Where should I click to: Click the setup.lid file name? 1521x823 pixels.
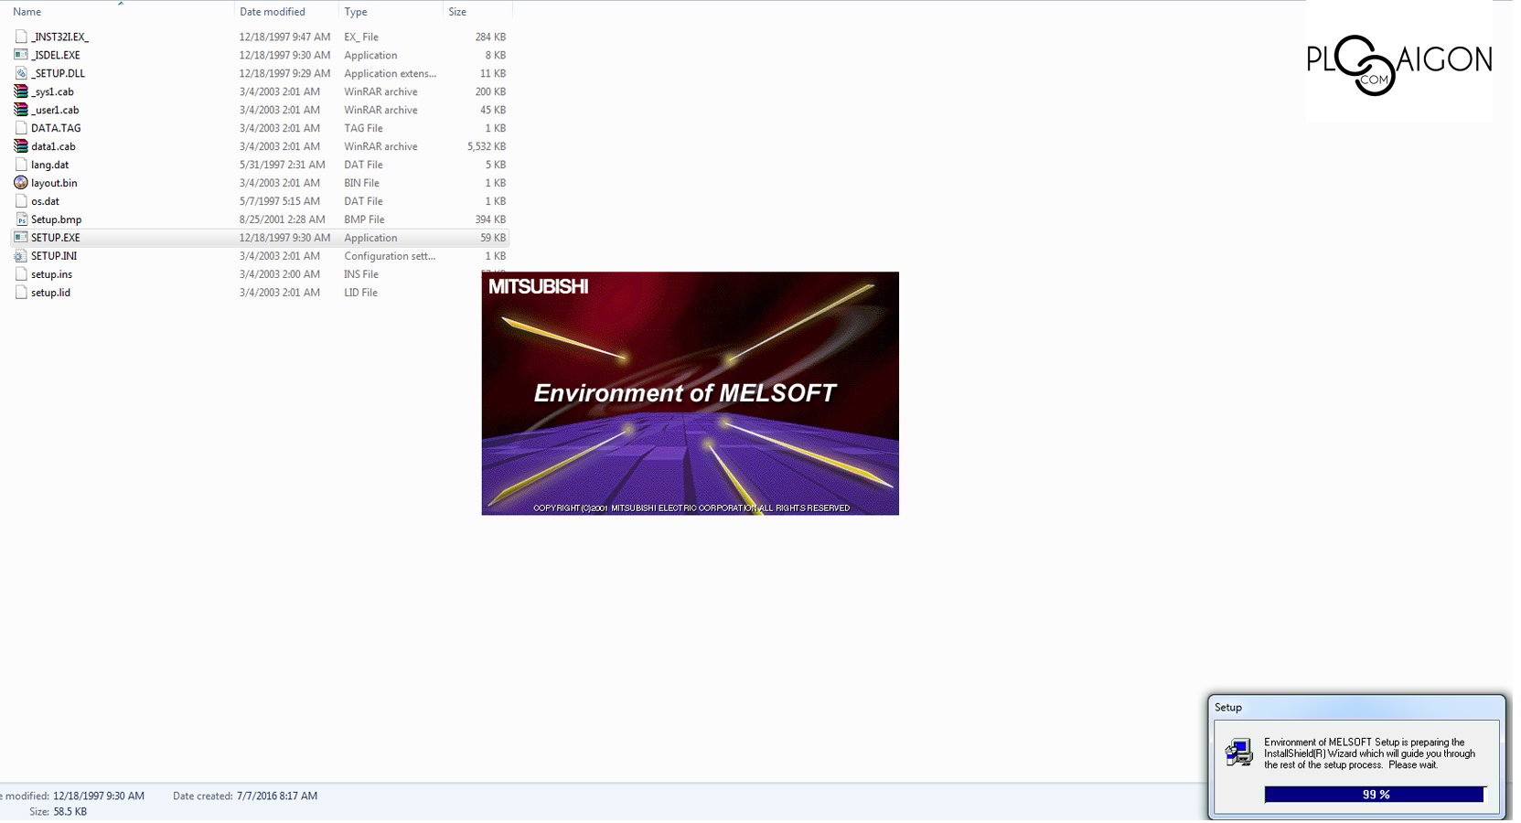pos(50,293)
